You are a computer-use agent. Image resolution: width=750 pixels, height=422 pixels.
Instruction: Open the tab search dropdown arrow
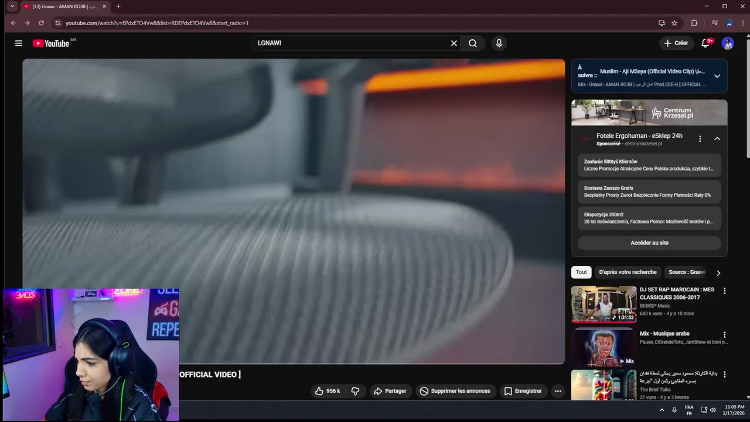click(x=12, y=6)
